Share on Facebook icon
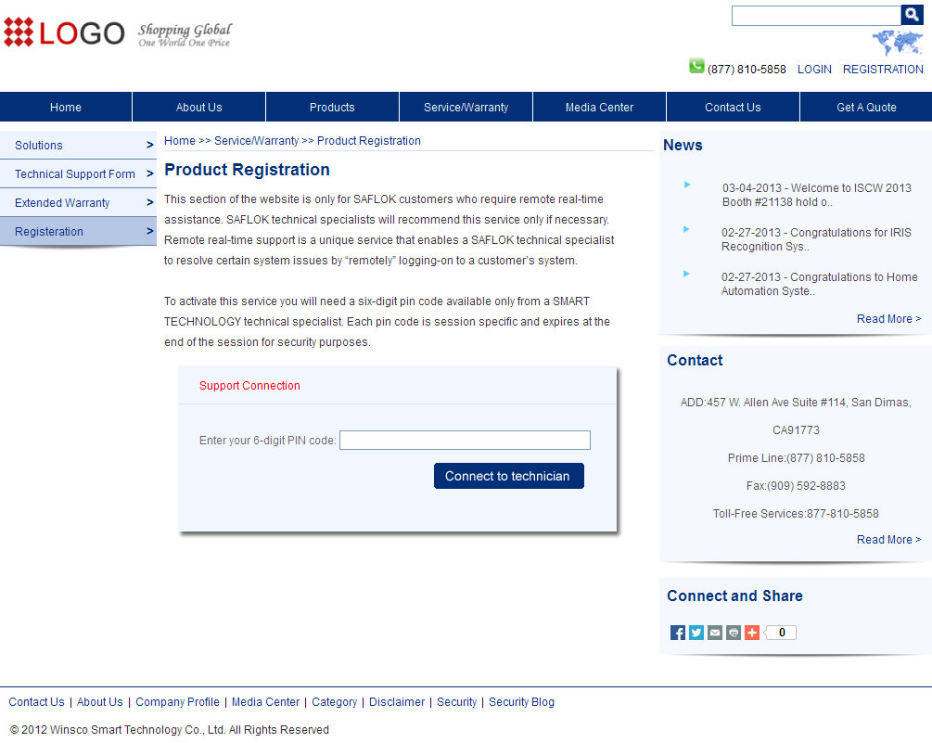Image resolution: width=932 pixels, height=743 pixels. click(678, 633)
